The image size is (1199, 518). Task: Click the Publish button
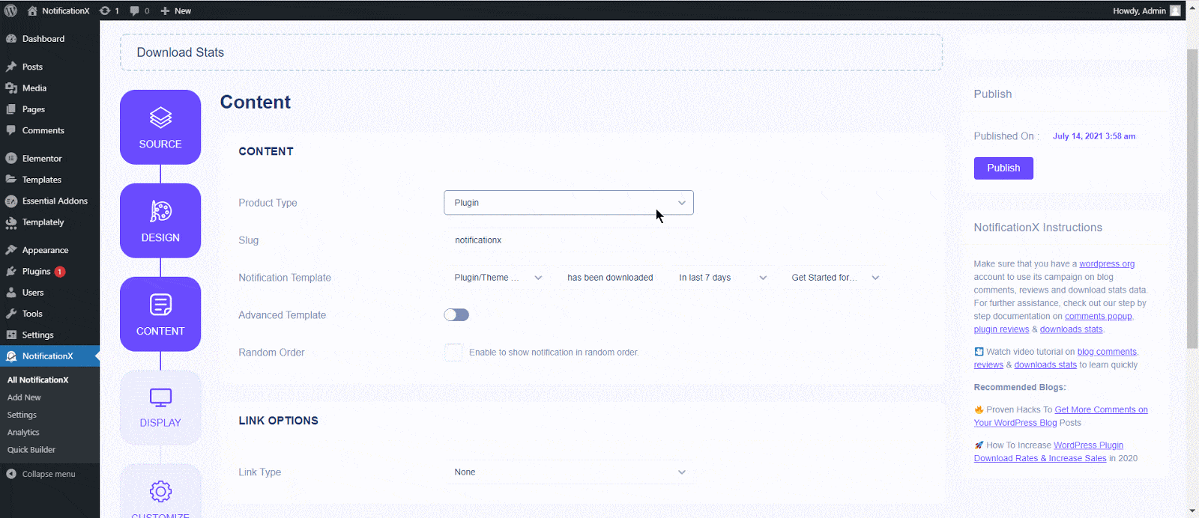(1003, 168)
